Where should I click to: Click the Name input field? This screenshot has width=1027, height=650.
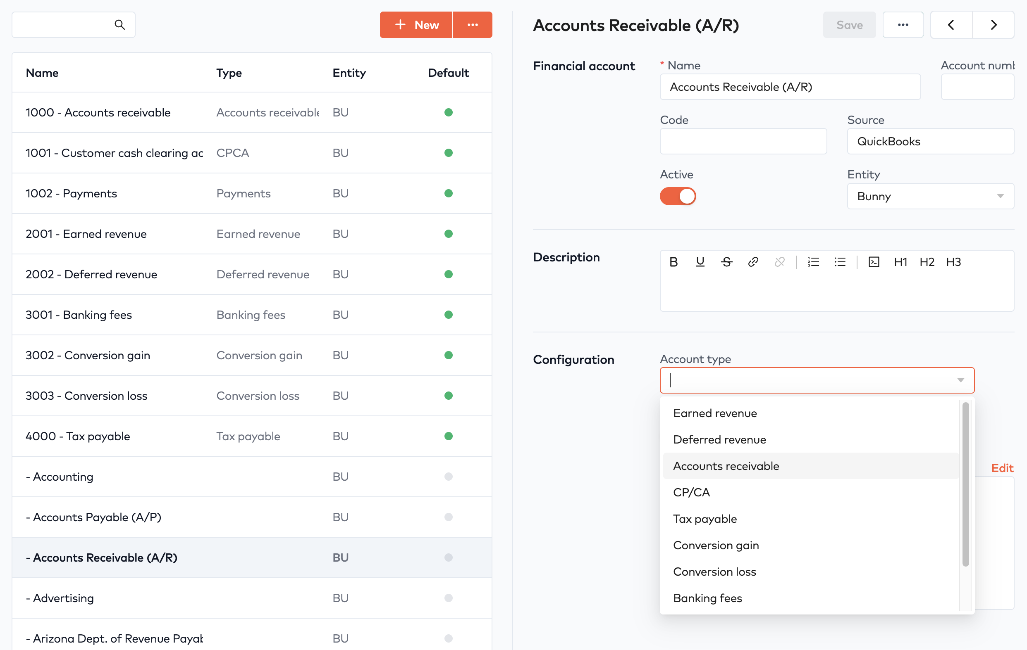click(790, 87)
